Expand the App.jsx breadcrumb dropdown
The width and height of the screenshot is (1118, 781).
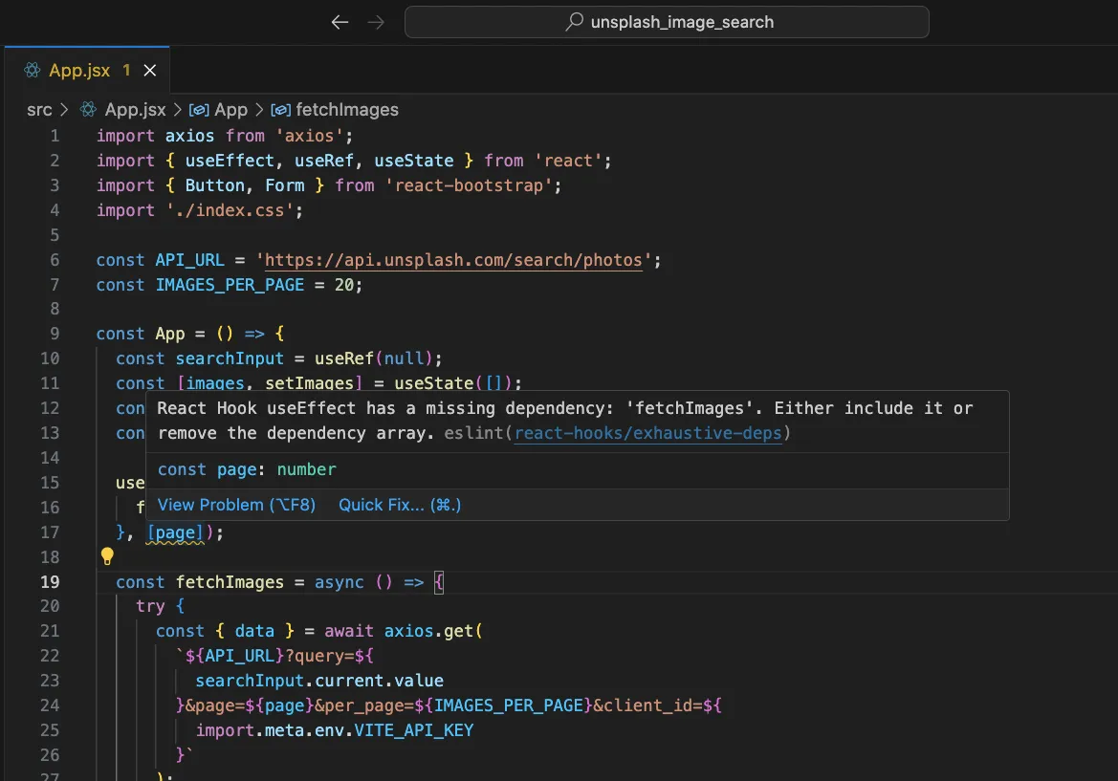135,110
